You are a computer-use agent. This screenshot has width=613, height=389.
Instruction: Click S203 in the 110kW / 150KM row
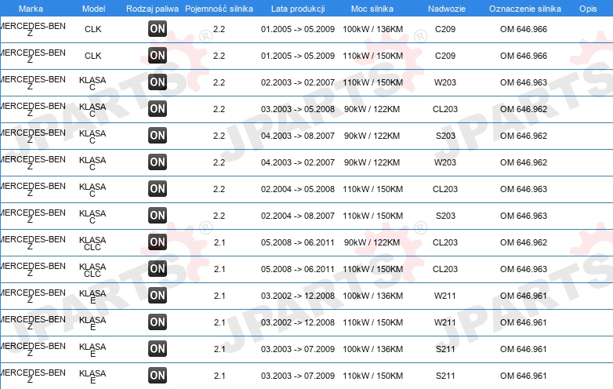(x=446, y=216)
